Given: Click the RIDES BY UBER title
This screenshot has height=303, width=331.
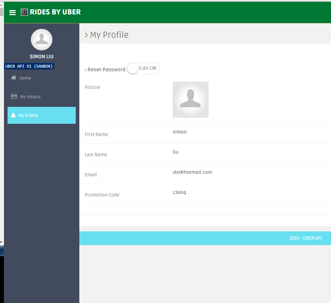Looking at the screenshot, I should (x=55, y=12).
